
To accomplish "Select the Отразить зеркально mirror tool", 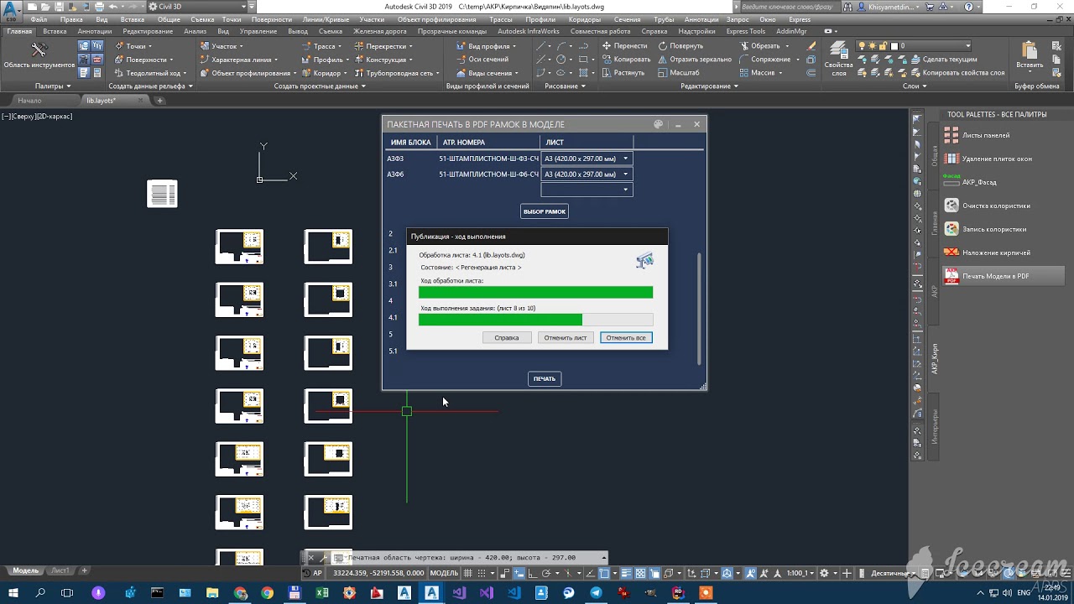I will [x=695, y=60].
